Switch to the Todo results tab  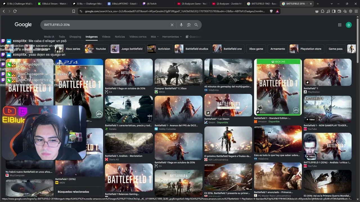click(x=62, y=37)
